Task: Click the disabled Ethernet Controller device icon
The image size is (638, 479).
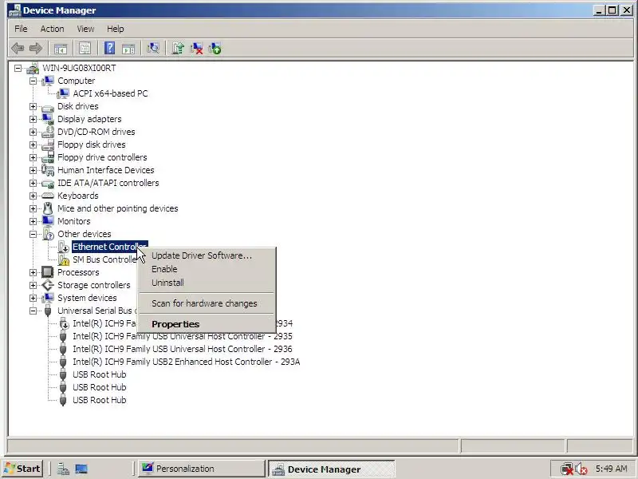Action: 64,247
